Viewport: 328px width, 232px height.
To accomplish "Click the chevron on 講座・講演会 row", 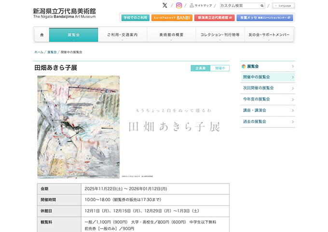I will click(x=293, y=111).
